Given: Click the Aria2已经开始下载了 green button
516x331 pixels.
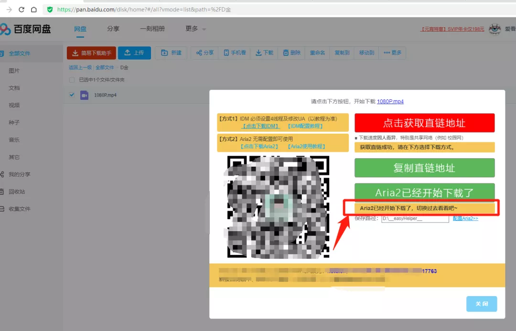Looking at the screenshot, I should [x=425, y=192].
